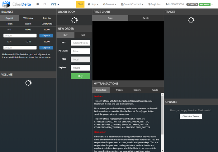Open the English language dropdown
Viewport: 218px width, 152px height.
point(154,4)
